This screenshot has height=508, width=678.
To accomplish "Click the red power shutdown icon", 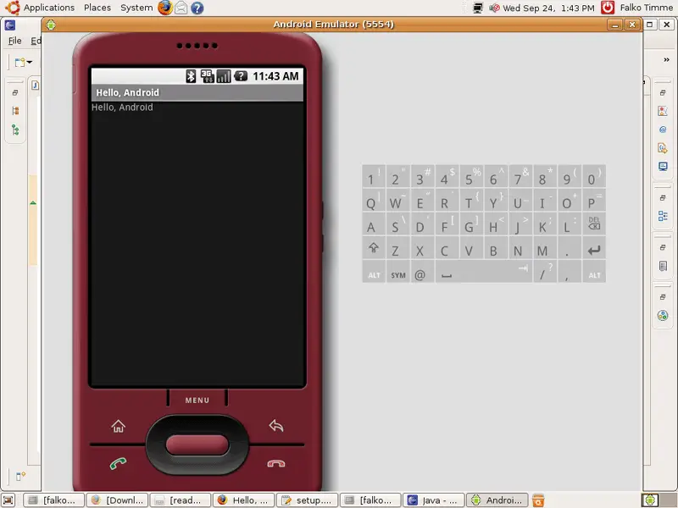I will (x=608, y=8).
